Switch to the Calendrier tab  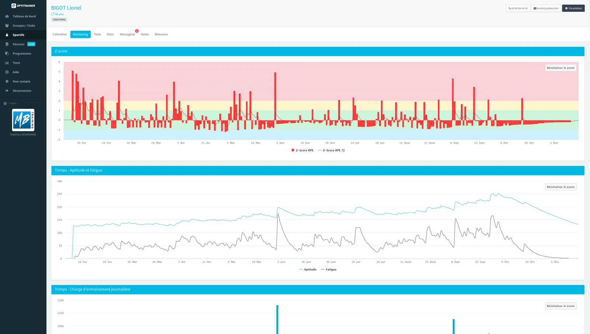pyautogui.click(x=60, y=34)
